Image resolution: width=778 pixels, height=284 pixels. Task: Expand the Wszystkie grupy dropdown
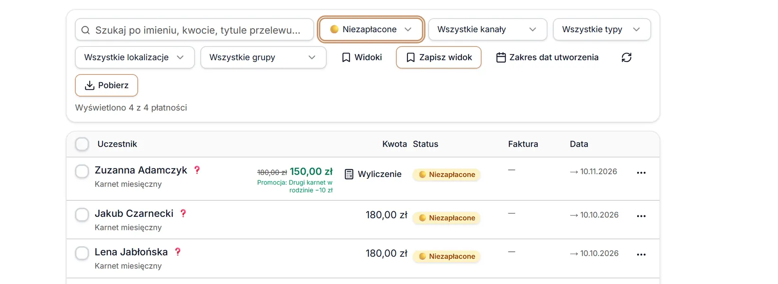[263, 57]
